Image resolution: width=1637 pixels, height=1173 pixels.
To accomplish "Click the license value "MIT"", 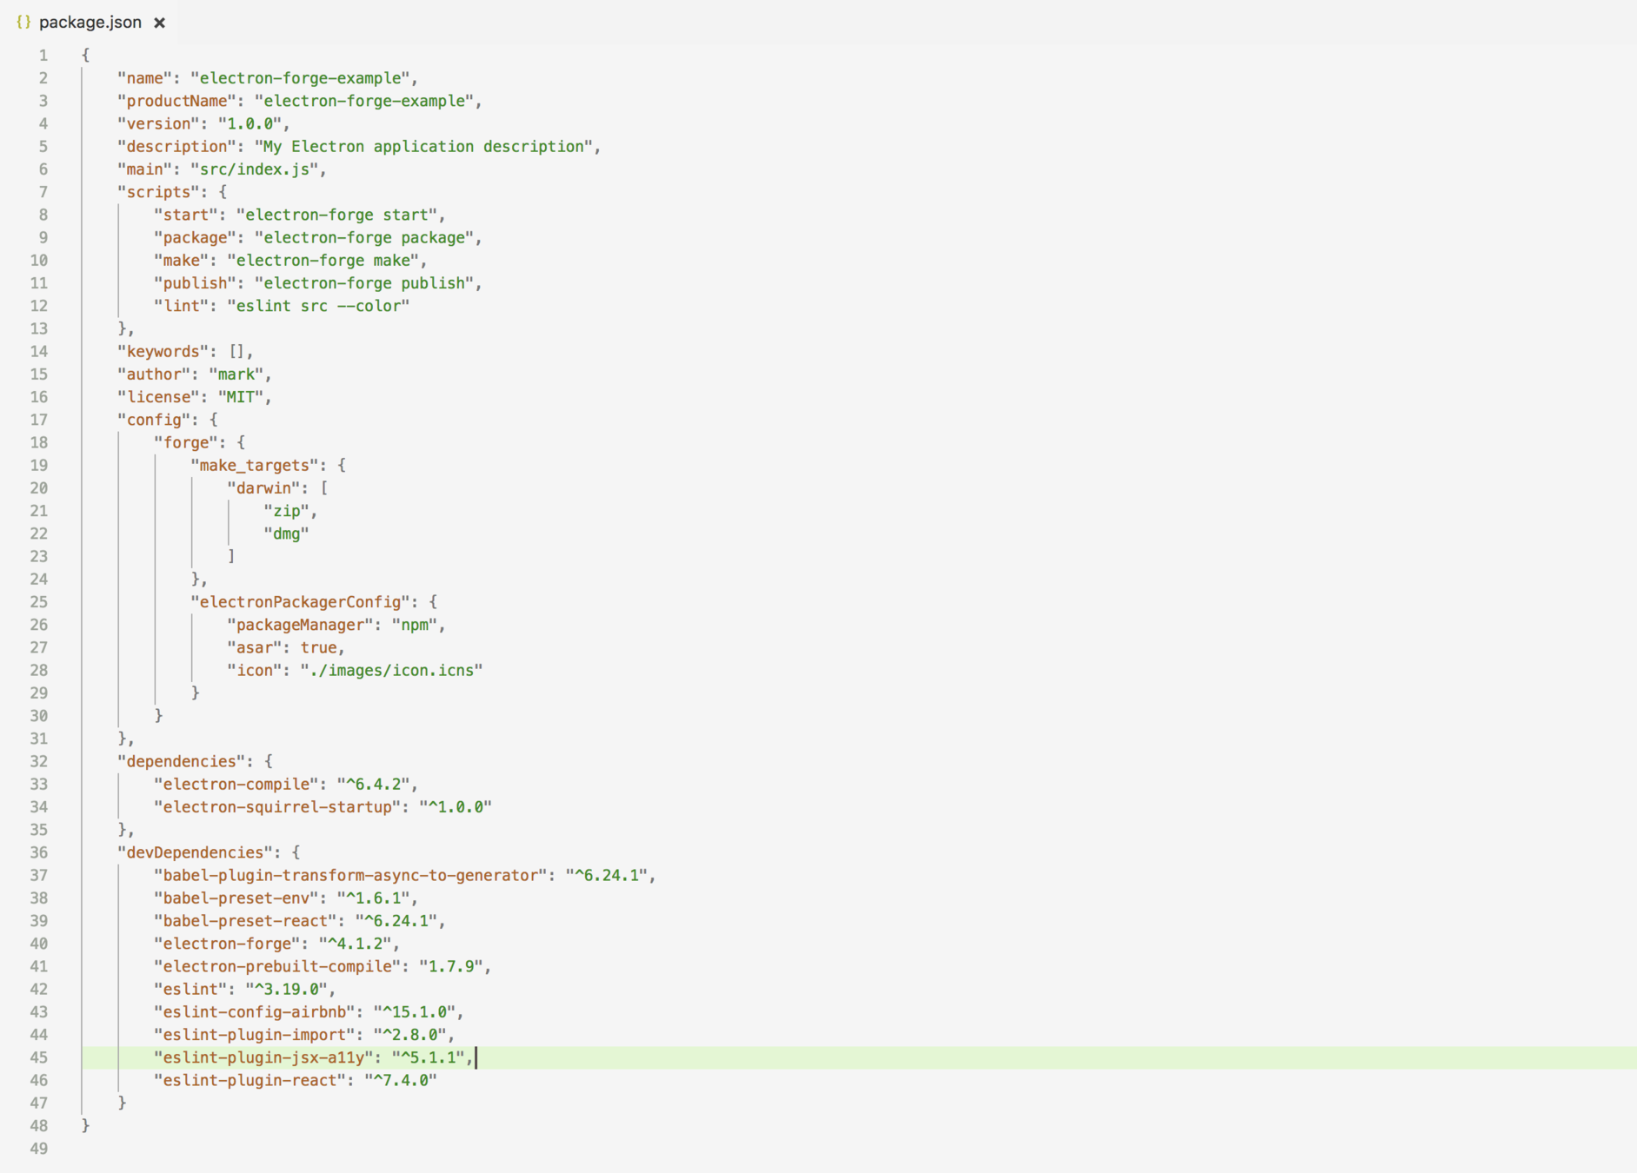I will (241, 397).
